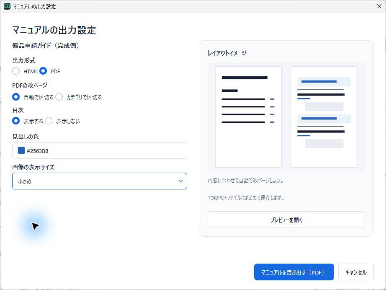
Task: Click the 目次 label
Action: [18, 110]
